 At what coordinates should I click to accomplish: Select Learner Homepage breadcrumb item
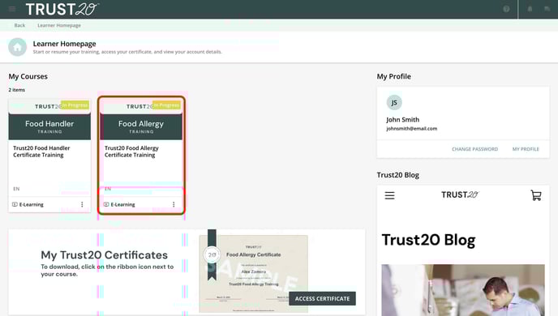click(x=59, y=25)
